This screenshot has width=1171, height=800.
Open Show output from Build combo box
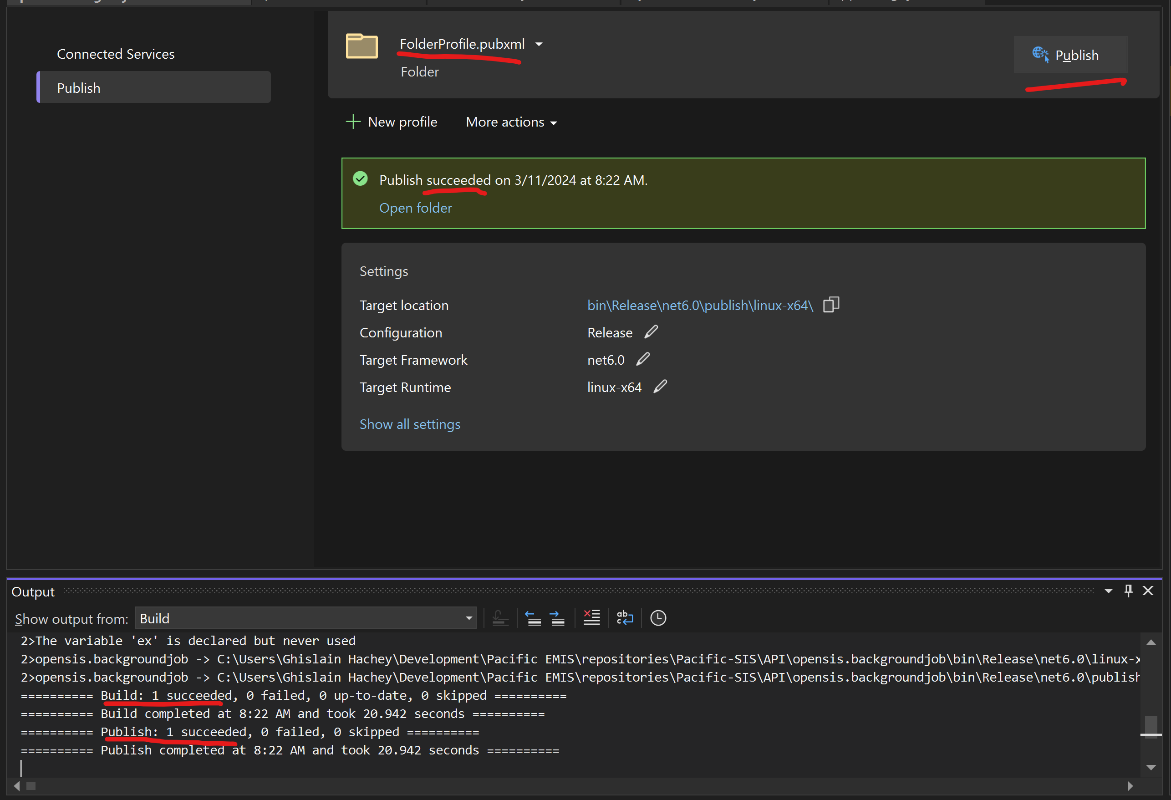[x=305, y=618]
